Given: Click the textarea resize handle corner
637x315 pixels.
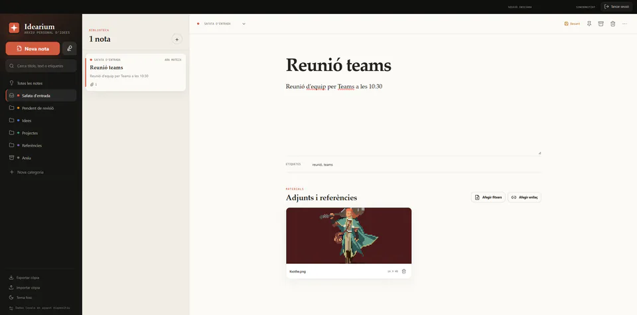Looking at the screenshot, I should click(539, 153).
